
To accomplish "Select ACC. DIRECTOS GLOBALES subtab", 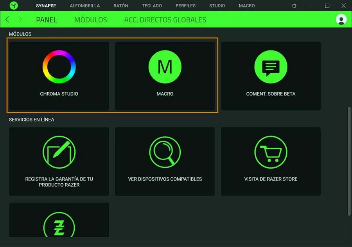I will tap(165, 20).
